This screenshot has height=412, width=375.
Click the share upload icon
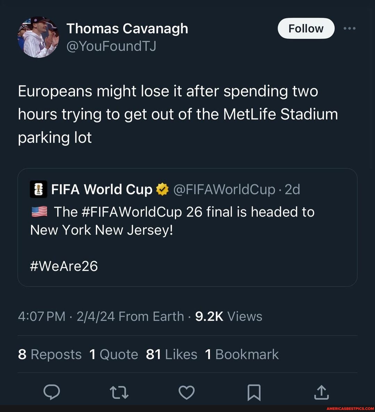tap(321, 392)
